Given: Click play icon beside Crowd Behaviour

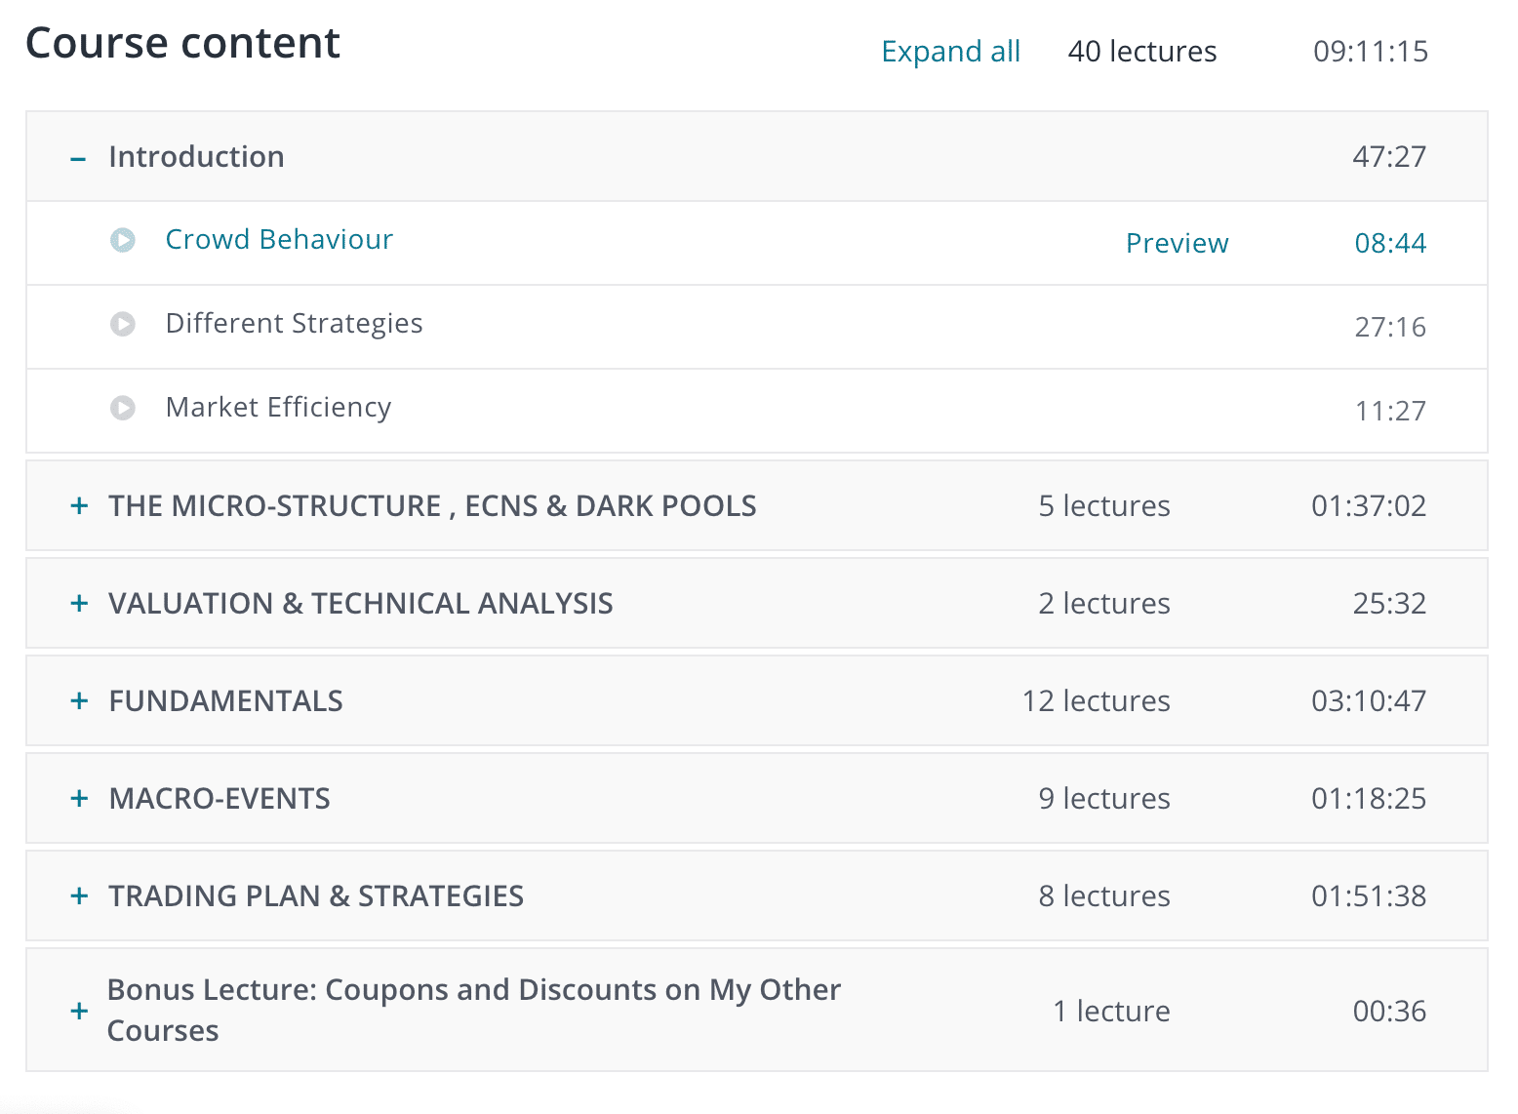Looking at the screenshot, I should coord(123,240).
